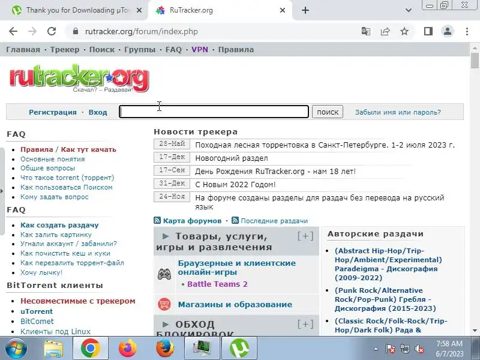Click Забыли имя или пароль link
Image resolution: width=480 pixels, height=360 pixels.
tap(398, 112)
